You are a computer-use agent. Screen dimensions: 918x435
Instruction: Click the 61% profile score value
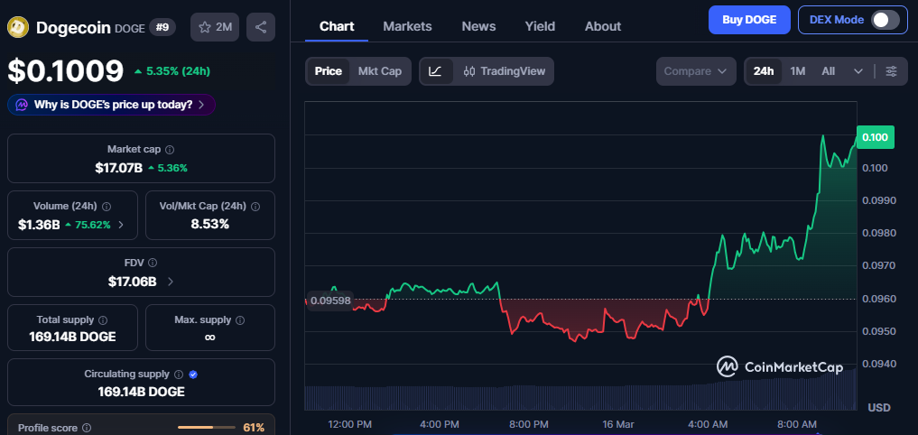point(254,428)
